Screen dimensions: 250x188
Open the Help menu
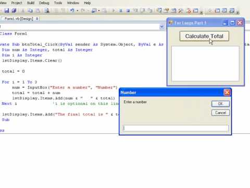point(87,3)
